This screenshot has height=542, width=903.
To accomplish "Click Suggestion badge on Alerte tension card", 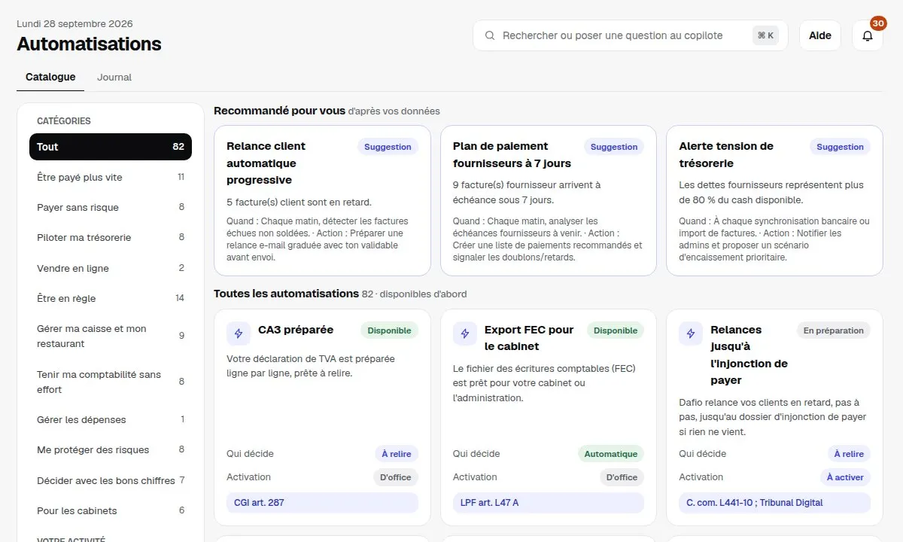I will coord(840,147).
